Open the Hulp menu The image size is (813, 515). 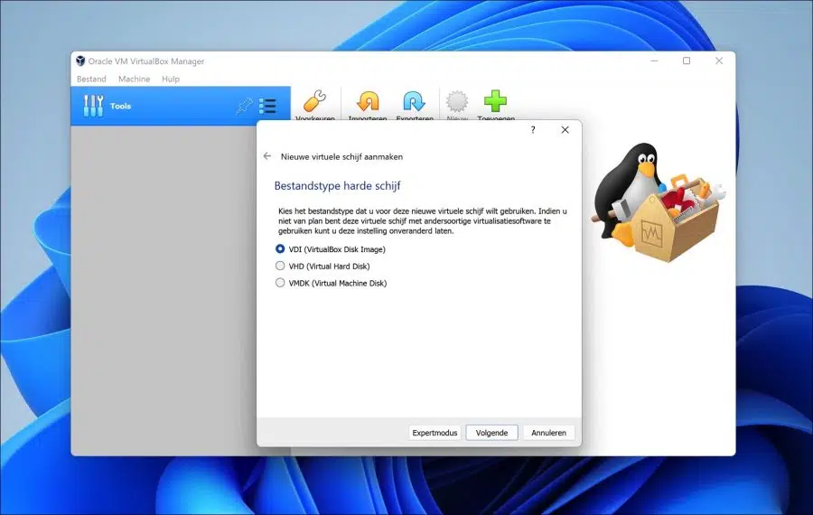coord(171,79)
